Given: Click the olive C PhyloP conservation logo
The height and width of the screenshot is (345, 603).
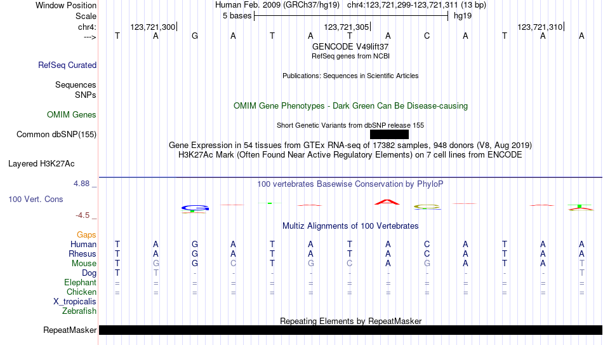Looking at the screenshot, I should [427, 207].
